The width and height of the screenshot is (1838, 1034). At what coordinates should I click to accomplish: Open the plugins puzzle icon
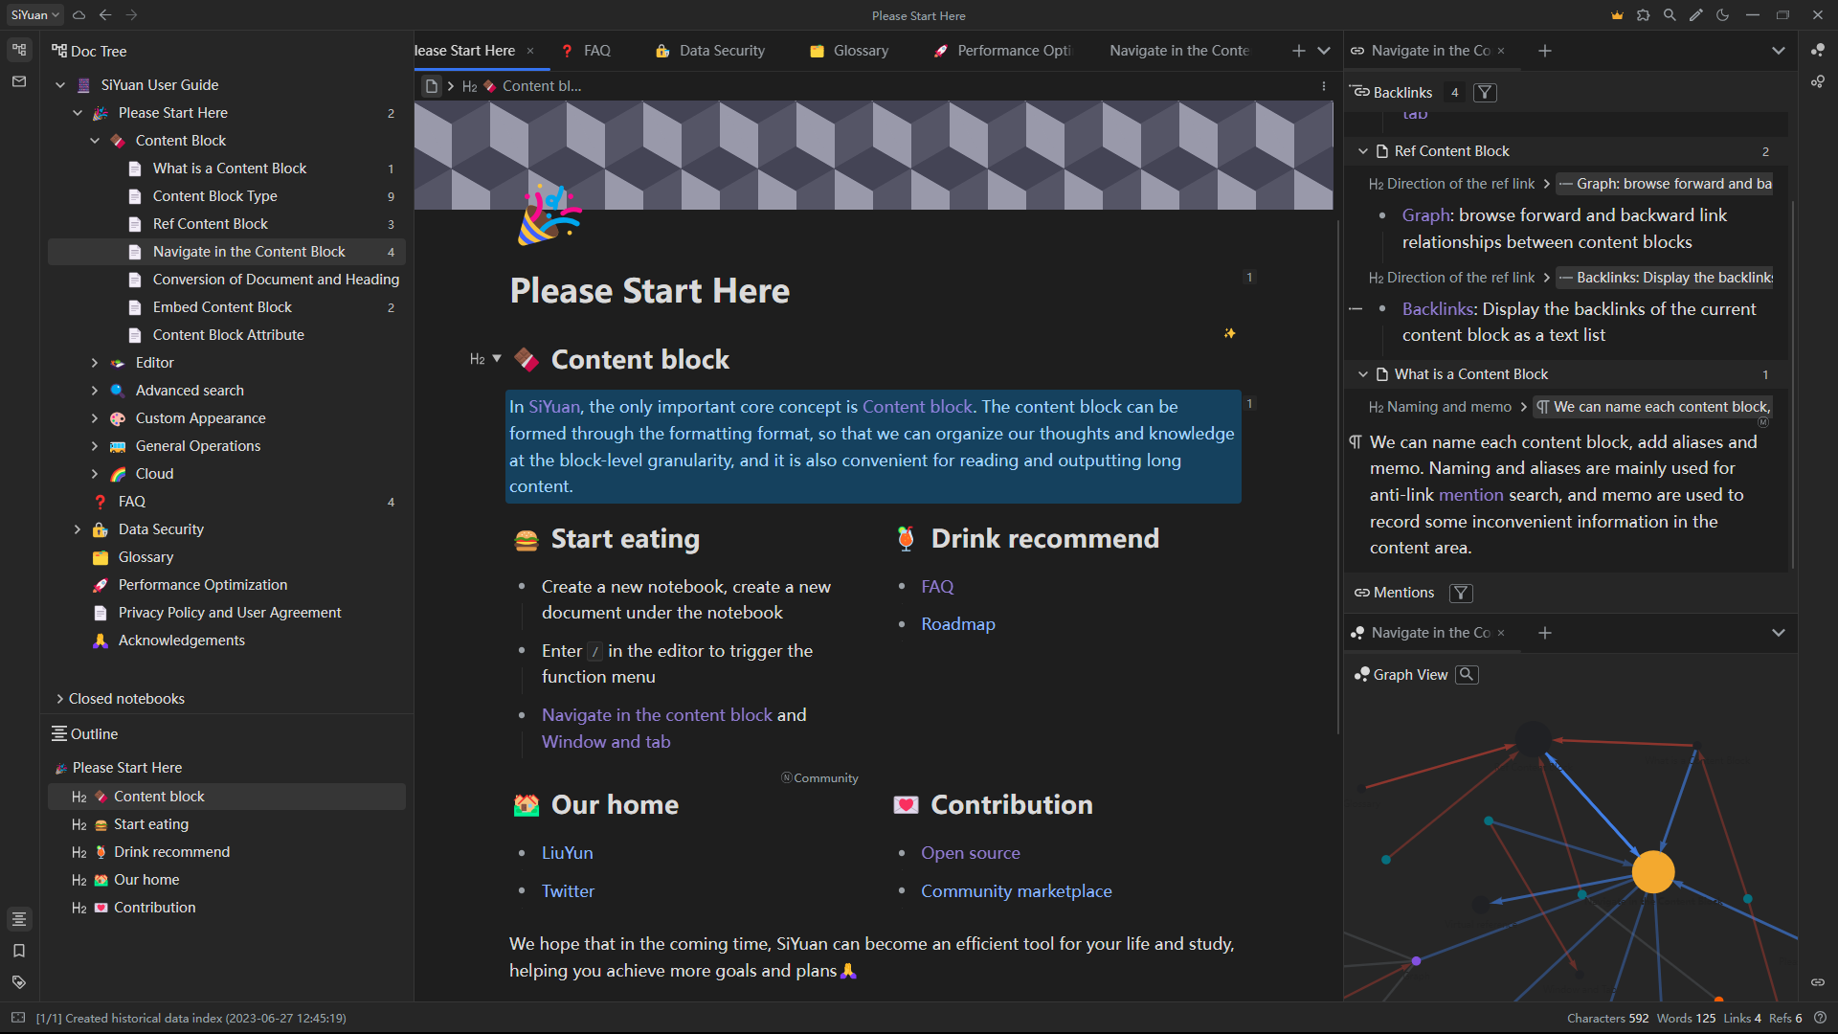pos(1643,15)
